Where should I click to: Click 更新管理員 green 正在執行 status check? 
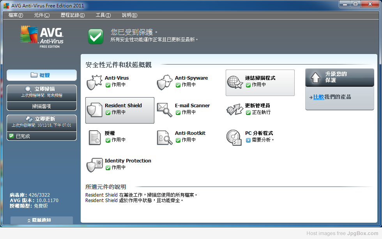[x=248, y=113]
